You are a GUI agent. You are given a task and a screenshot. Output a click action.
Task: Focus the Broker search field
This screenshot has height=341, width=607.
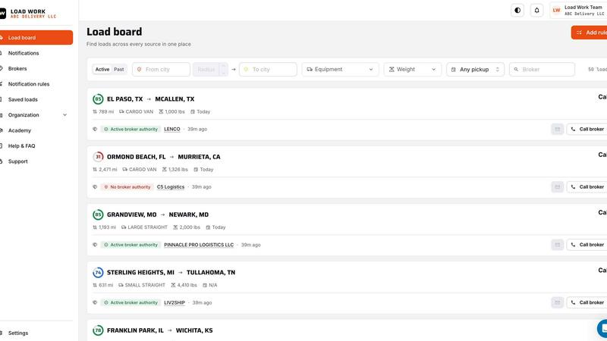[x=542, y=69]
